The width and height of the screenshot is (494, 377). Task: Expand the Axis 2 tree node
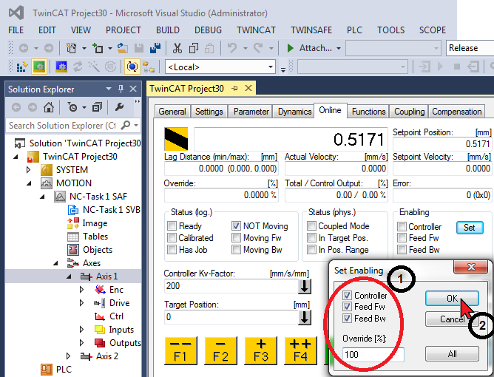click(68, 356)
